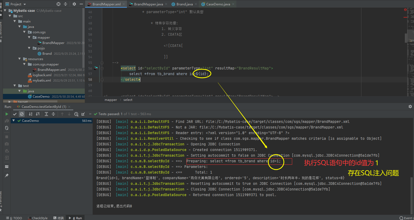Collapse the com.sgs package
Viewport: 414px width, 220px height.
[x=24, y=32]
